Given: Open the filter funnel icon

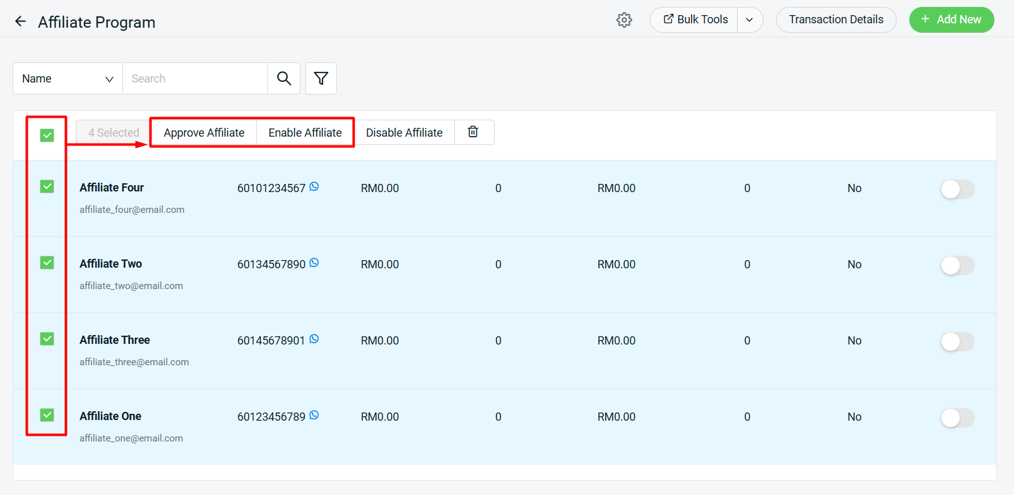Looking at the screenshot, I should coord(321,79).
